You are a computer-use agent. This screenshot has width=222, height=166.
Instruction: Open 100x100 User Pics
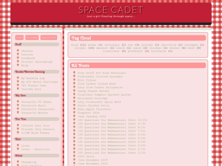(x=35, y=126)
